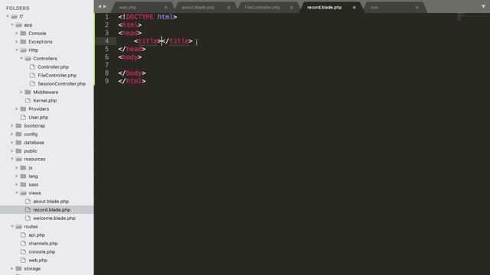Click the file icon of console.php
The height and width of the screenshot is (275, 490).
coord(23,251)
